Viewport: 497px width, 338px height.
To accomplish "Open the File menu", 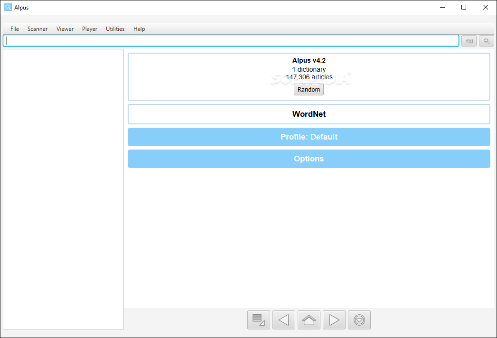I will (x=15, y=29).
